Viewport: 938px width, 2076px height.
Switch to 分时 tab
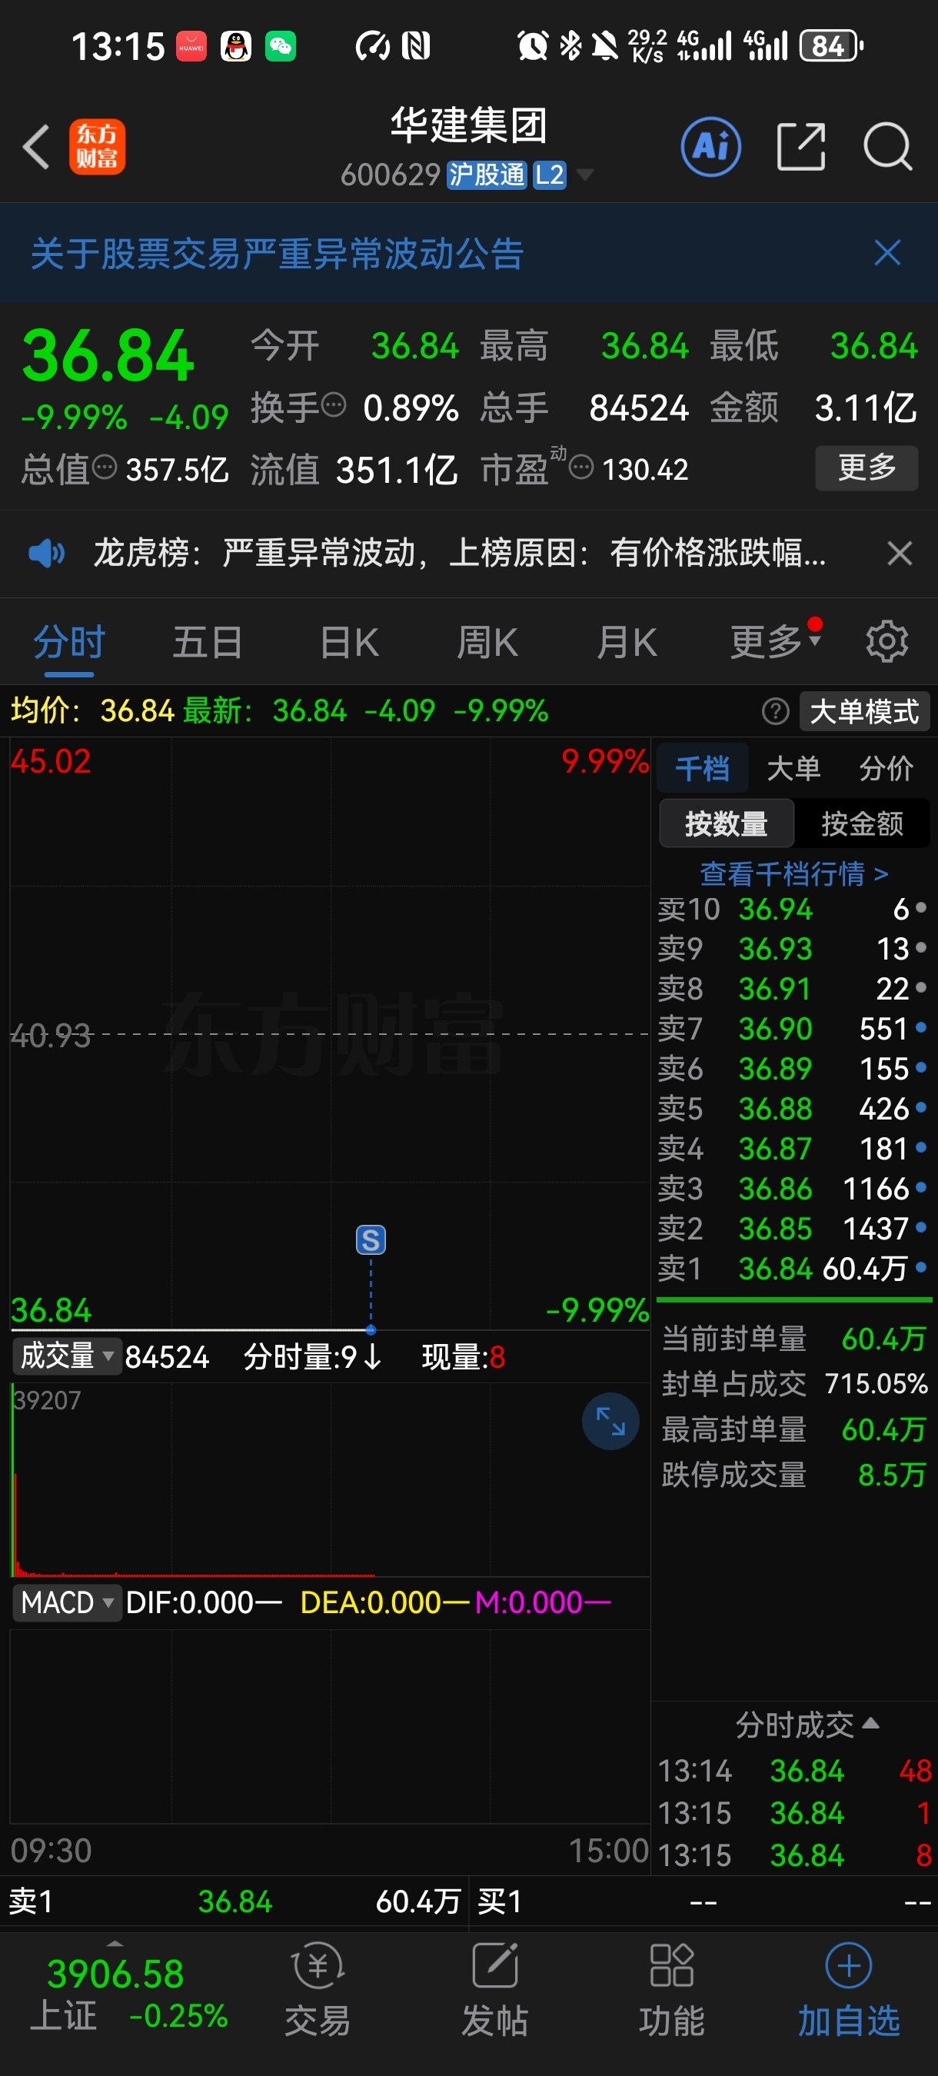click(x=69, y=642)
